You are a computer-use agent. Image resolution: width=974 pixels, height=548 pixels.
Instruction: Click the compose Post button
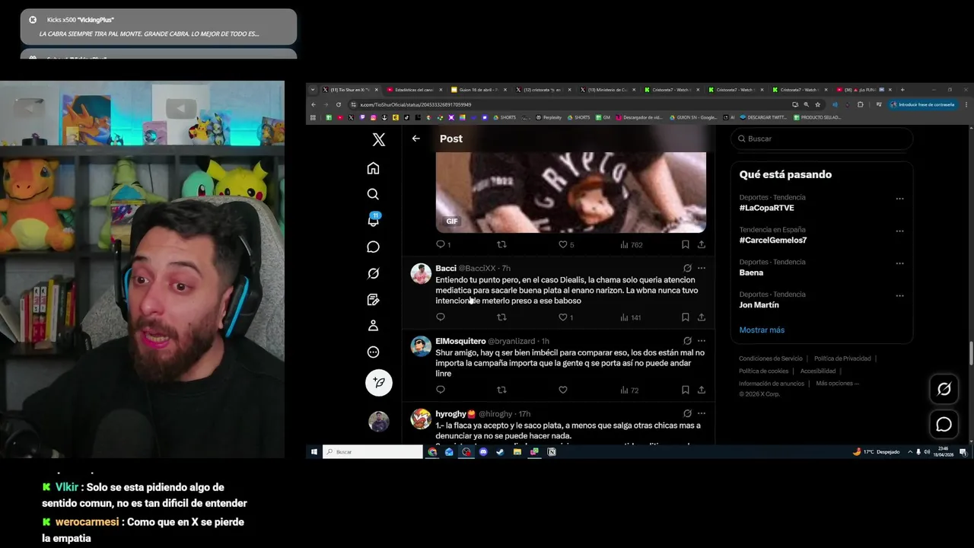click(379, 382)
